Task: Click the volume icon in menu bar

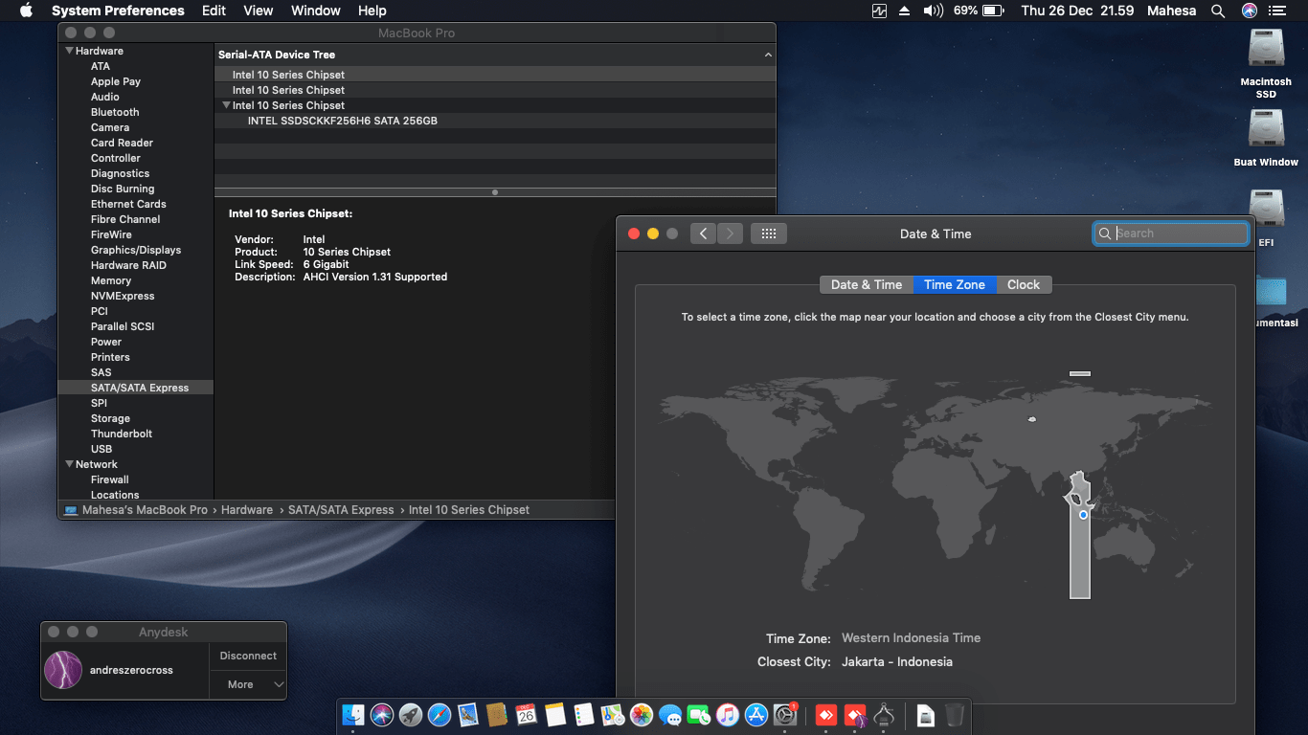Action: [x=933, y=11]
